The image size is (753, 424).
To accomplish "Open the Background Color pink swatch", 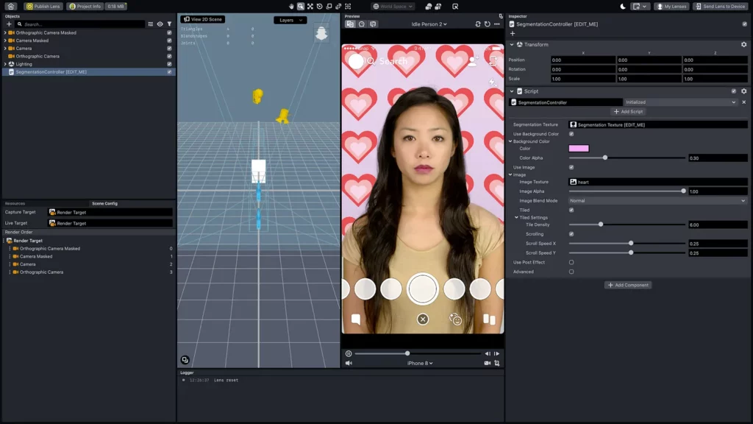I will 579,149.
